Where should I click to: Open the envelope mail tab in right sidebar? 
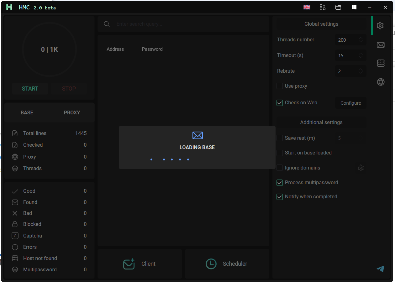coord(381,45)
